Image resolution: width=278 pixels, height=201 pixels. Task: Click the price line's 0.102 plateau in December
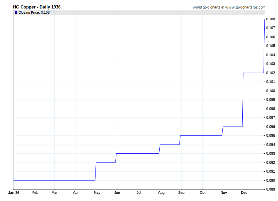pyautogui.click(x=253, y=73)
